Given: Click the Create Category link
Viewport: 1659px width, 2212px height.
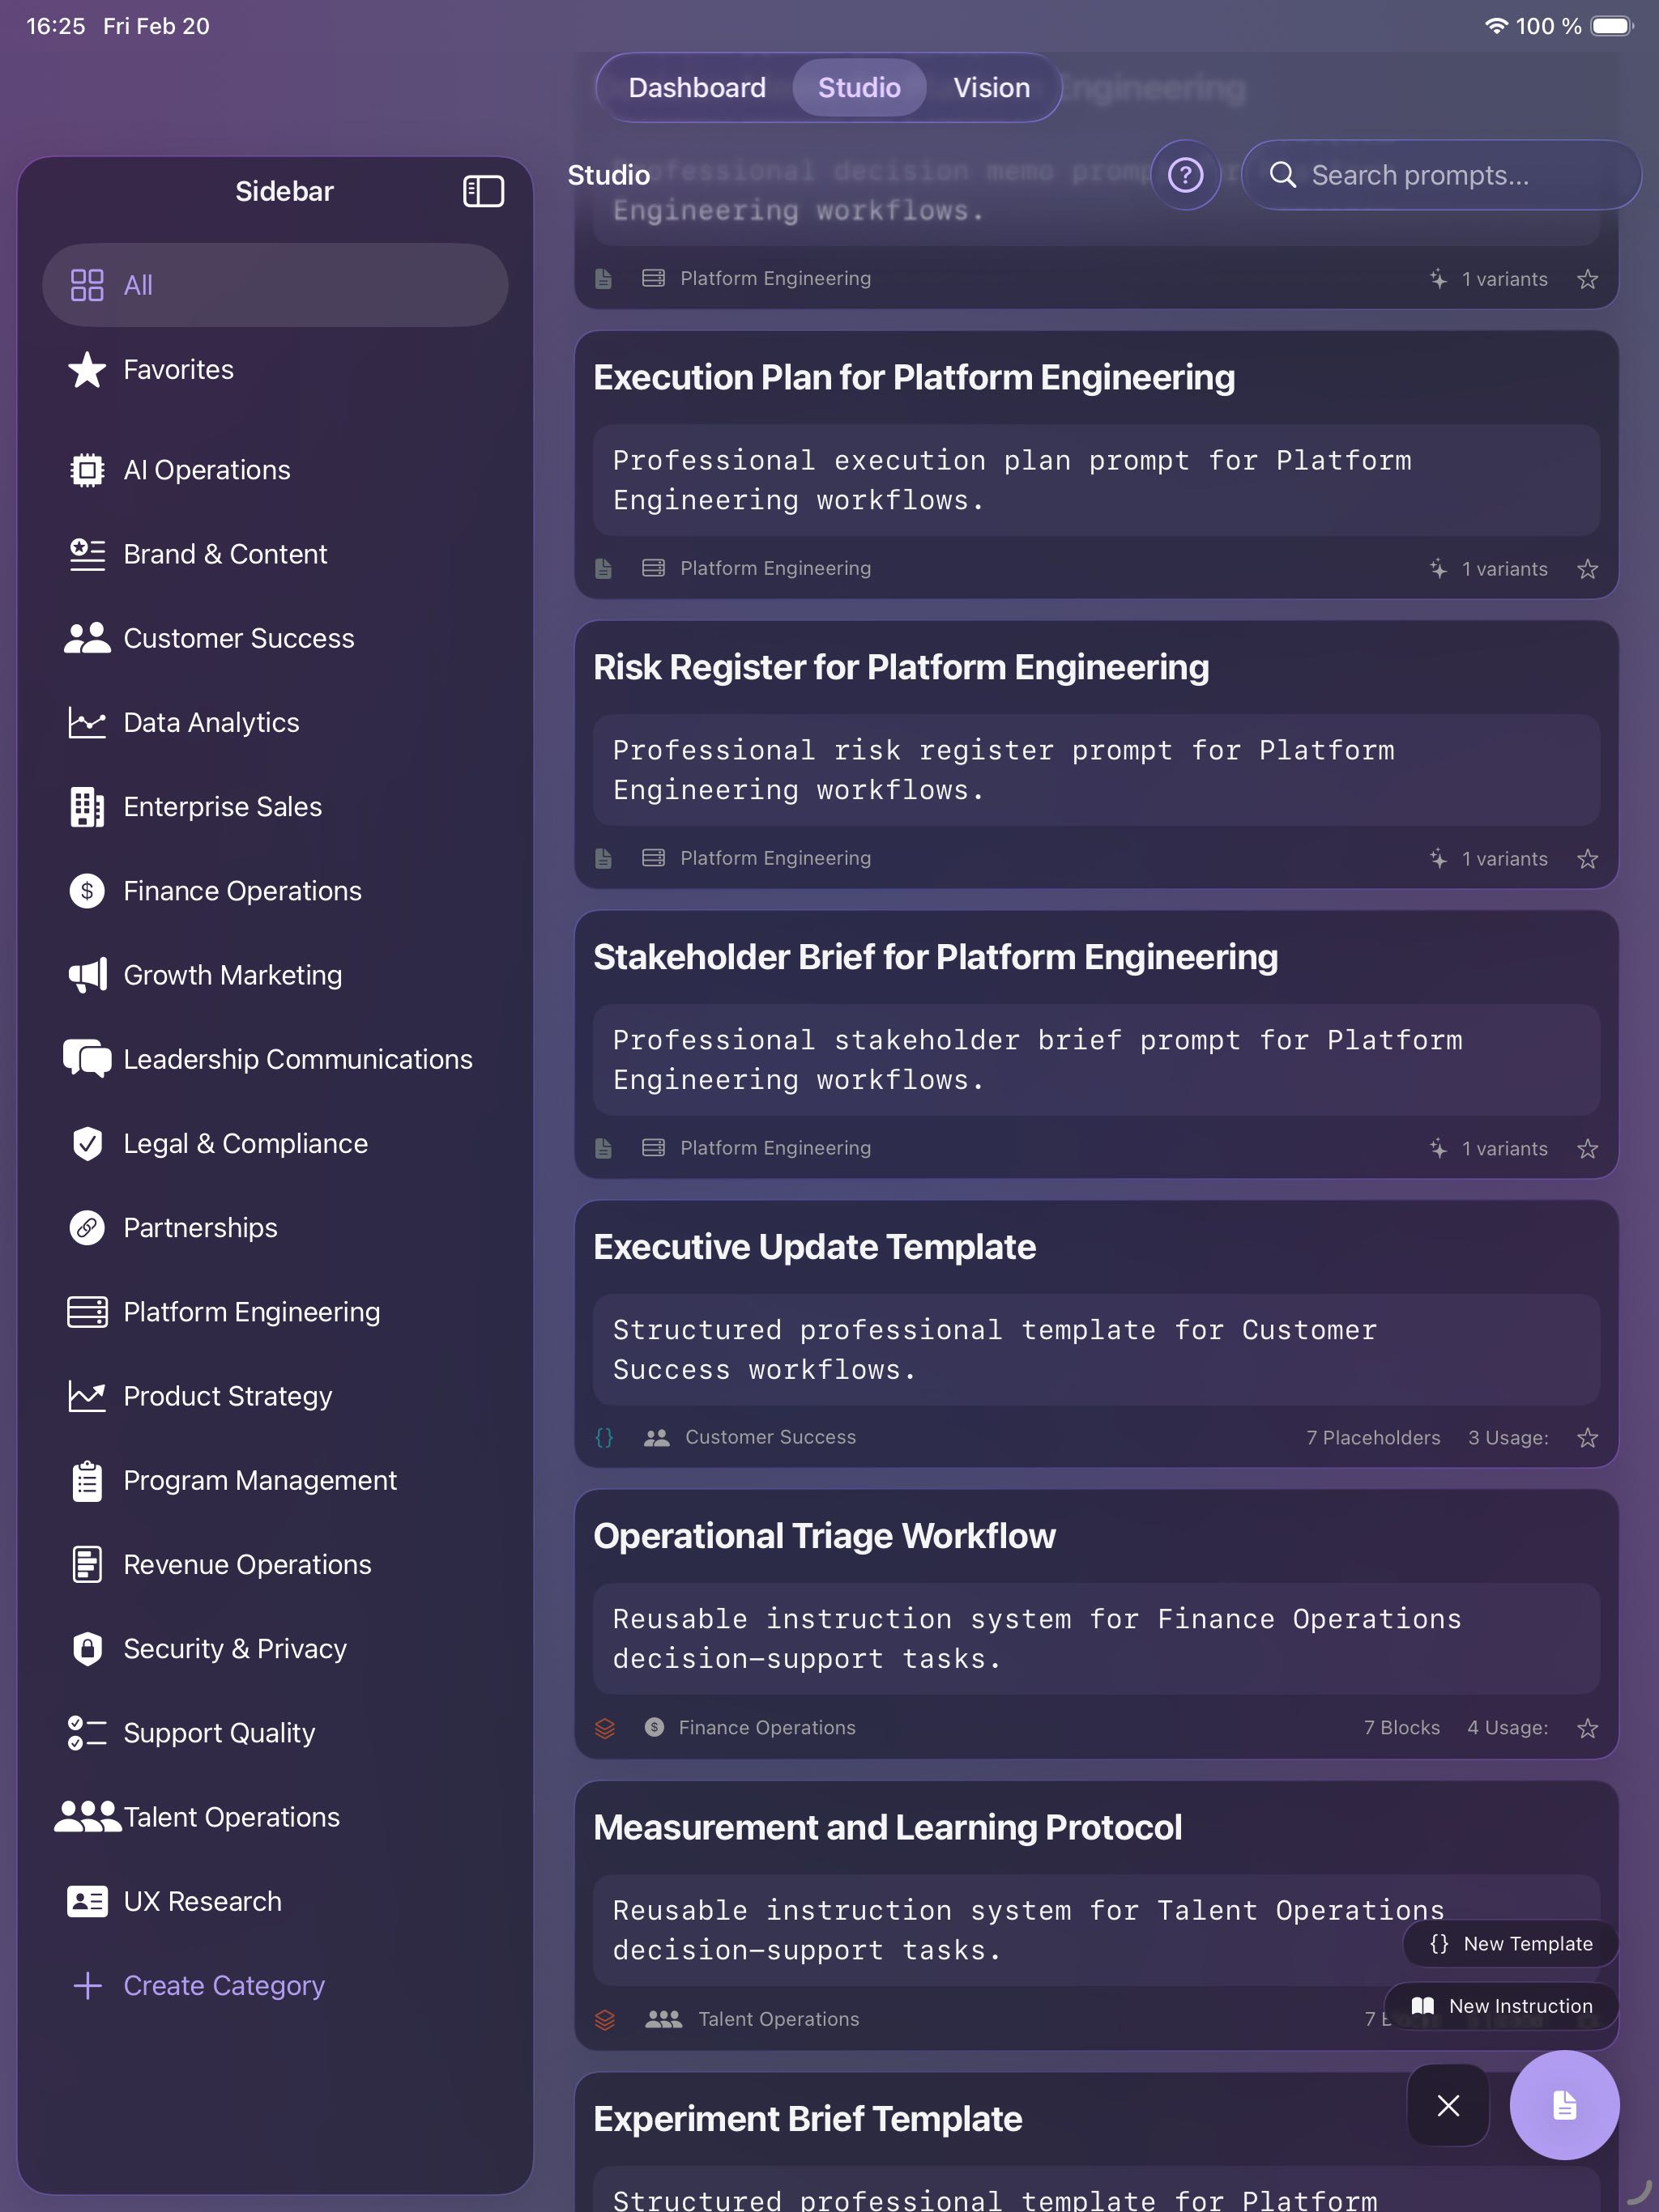Looking at the screenshot, I should click(x=224, y=1985).
